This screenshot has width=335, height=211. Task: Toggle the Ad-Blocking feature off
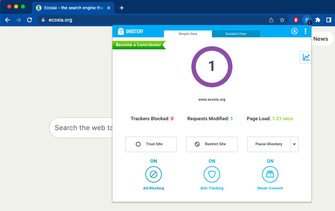(154, 174)
